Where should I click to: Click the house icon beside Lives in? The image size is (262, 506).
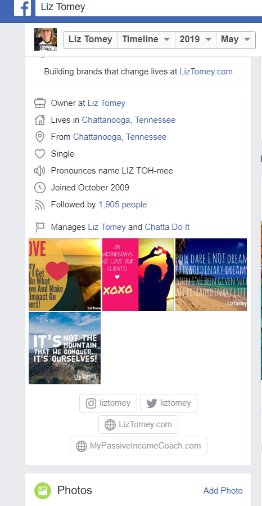click(39, 120)
